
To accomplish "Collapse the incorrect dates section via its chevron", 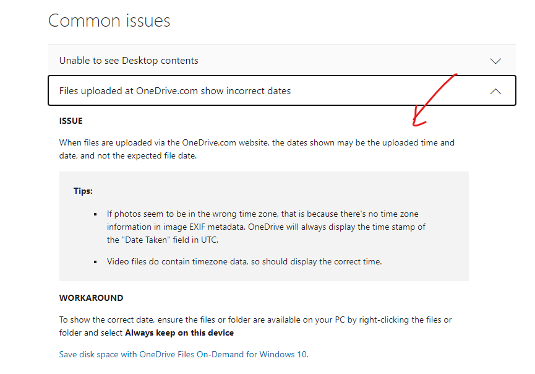I will pos(495,90).
